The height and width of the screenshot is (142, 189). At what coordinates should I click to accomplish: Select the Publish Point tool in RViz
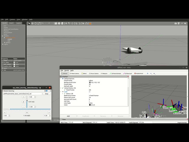(139, 73)
